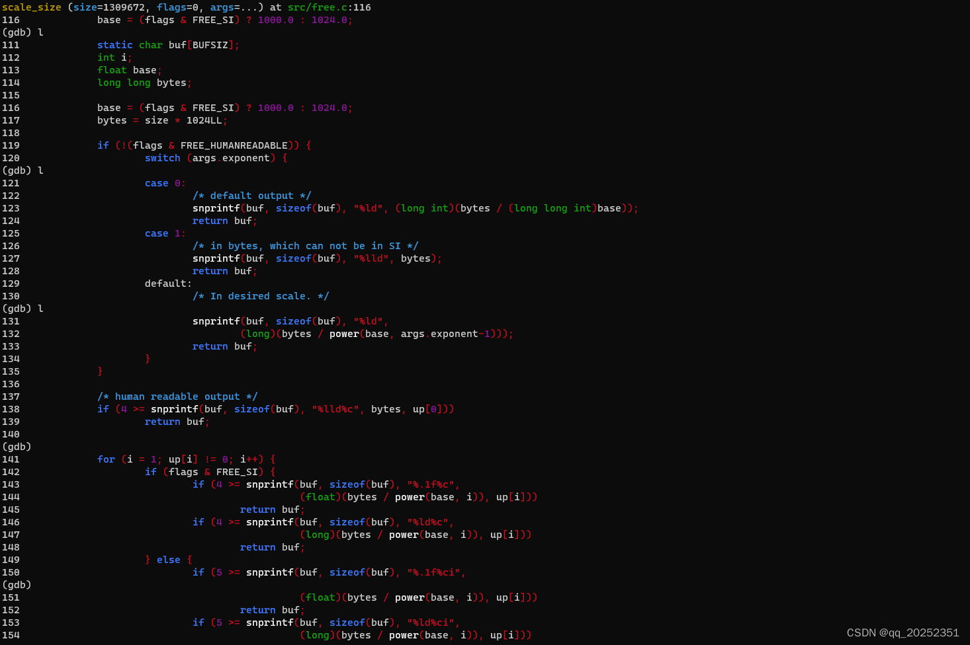Viewport: 970px width, 645px height.
Task: Click 'bytes = size * 1024LL;' on line 117
Action: point(162,120)
